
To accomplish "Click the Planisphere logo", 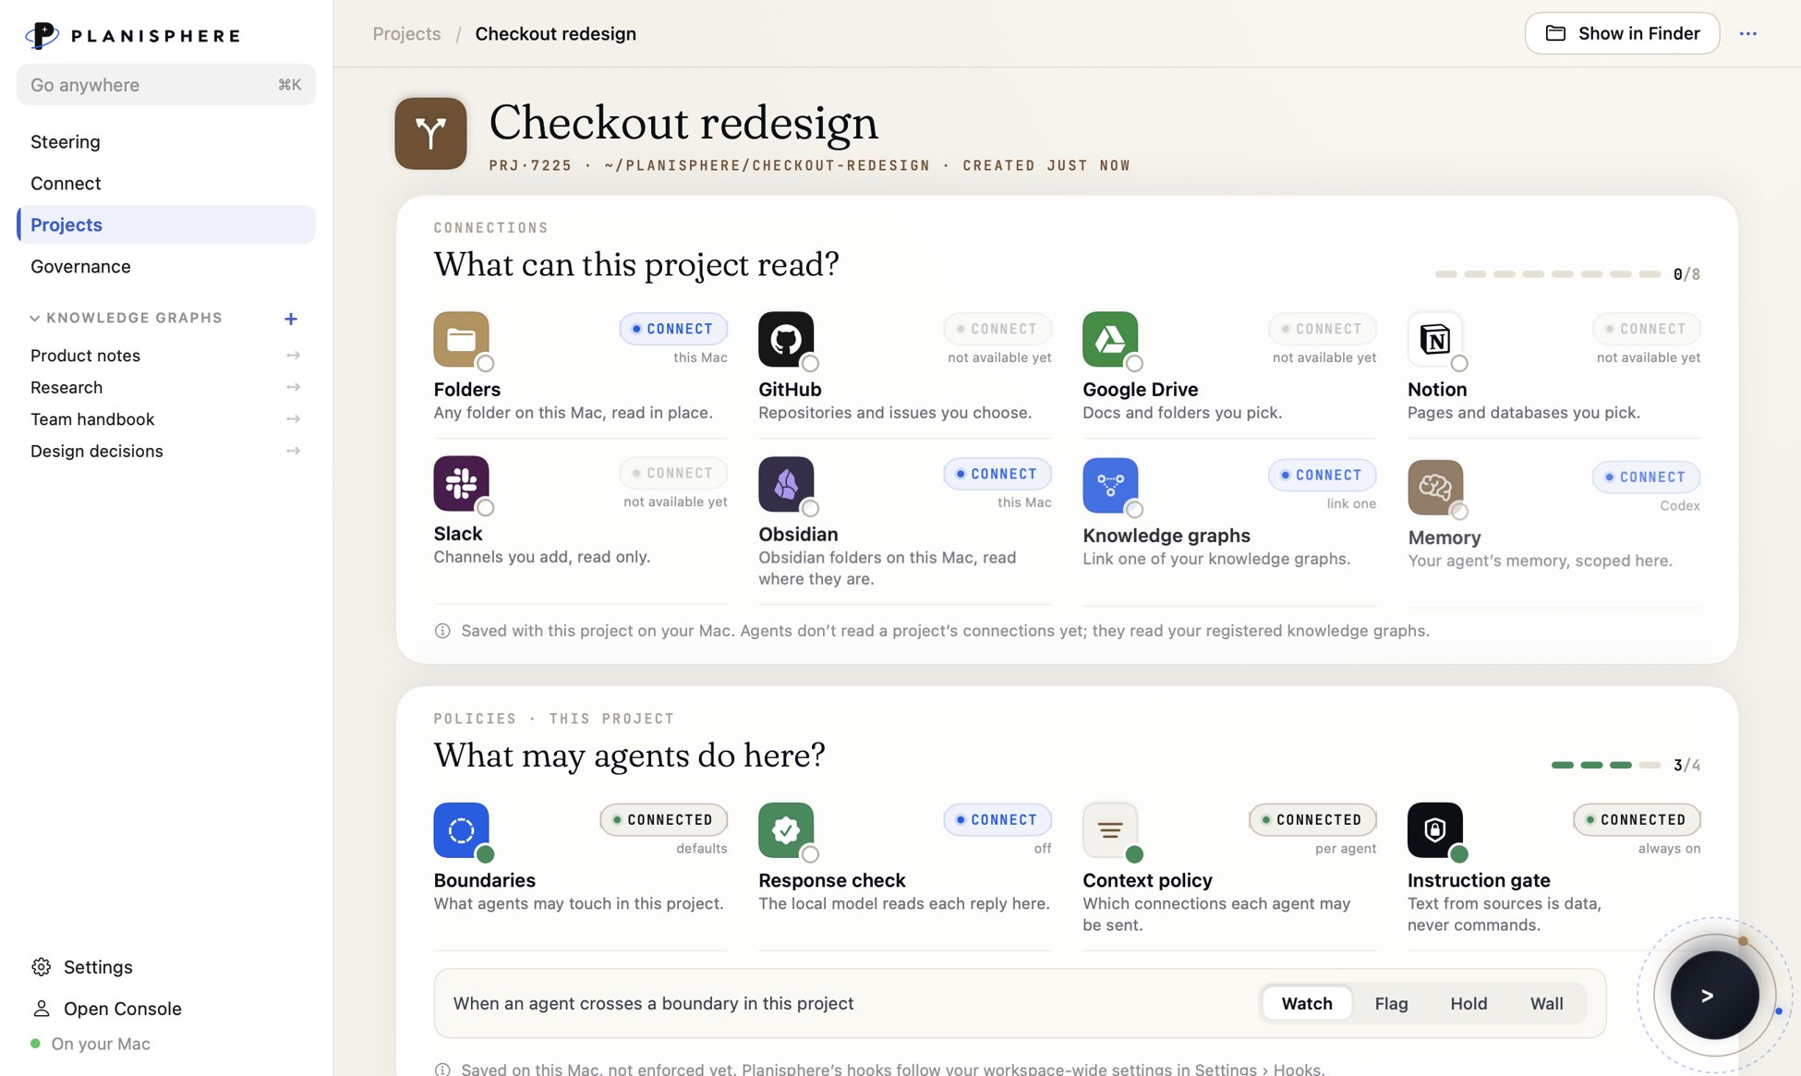I will point(133,35).
